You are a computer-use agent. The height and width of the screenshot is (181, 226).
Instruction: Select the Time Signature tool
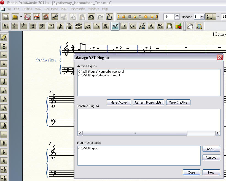(x=33, y=26)
